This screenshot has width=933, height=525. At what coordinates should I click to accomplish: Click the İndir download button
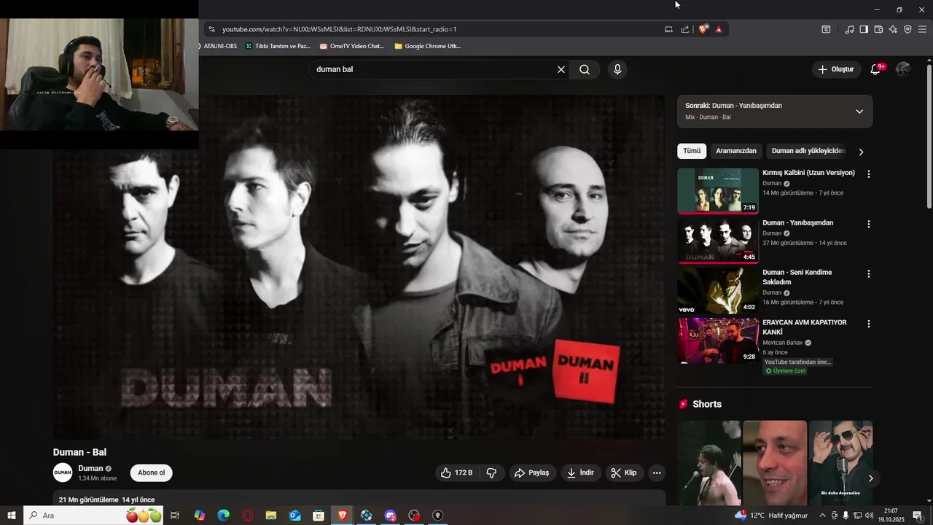[580, 472]
